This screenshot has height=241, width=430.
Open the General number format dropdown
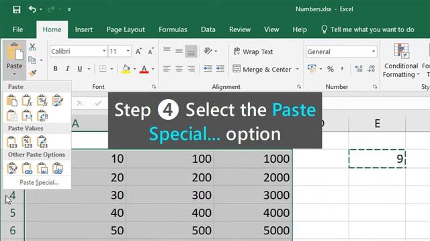coord(374,52)
